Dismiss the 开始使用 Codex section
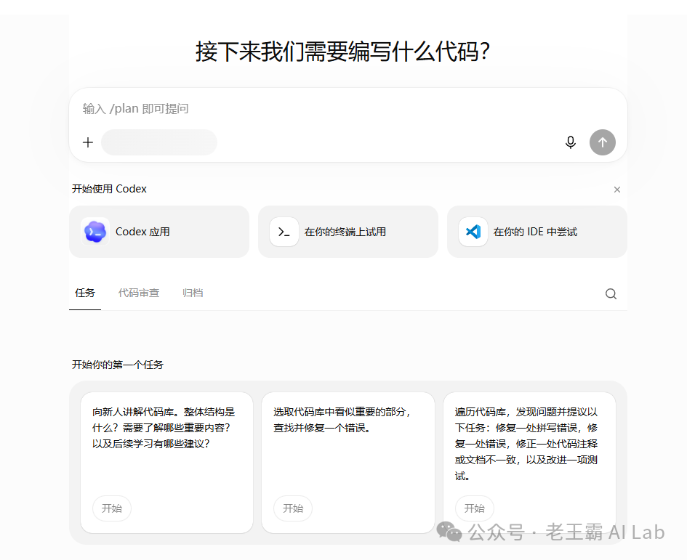 (617, 190)
